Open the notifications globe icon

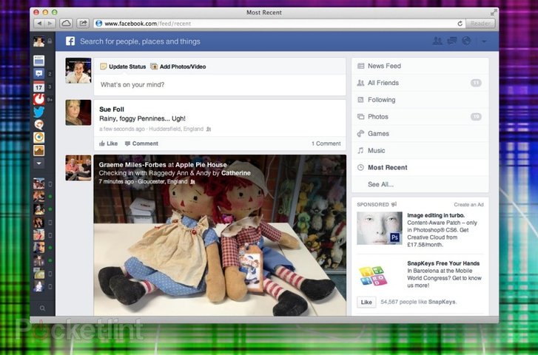tap(466, 41)
